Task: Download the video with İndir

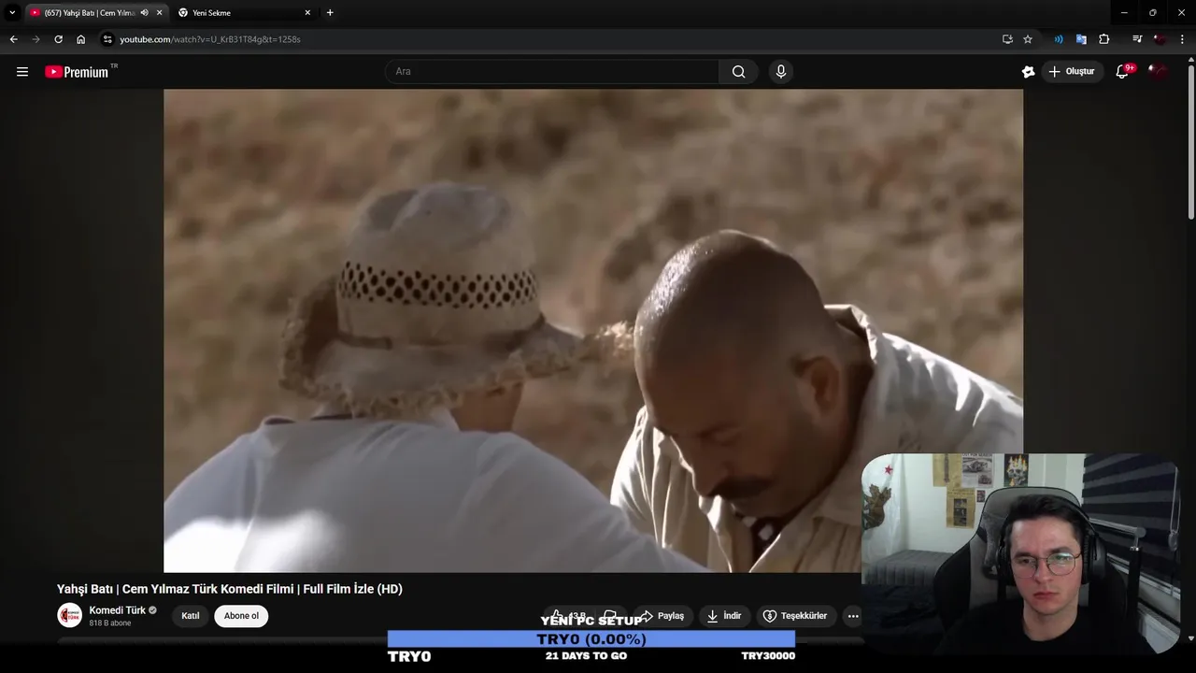Action: (724, 616)
